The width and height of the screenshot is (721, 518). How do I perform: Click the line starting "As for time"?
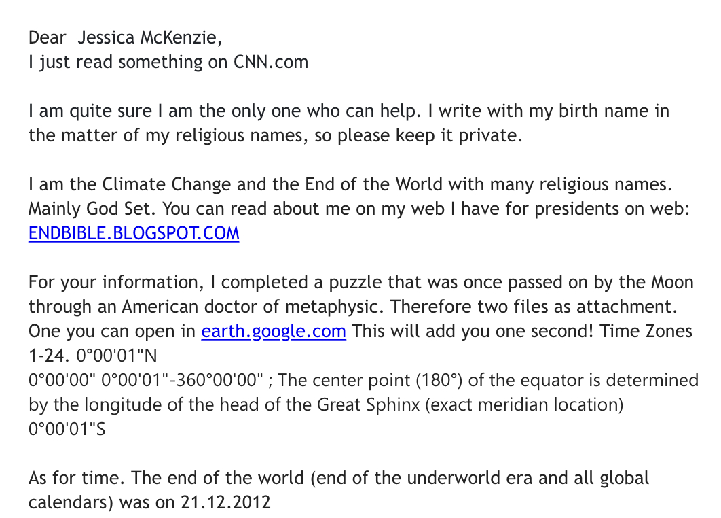pos(339,479)
